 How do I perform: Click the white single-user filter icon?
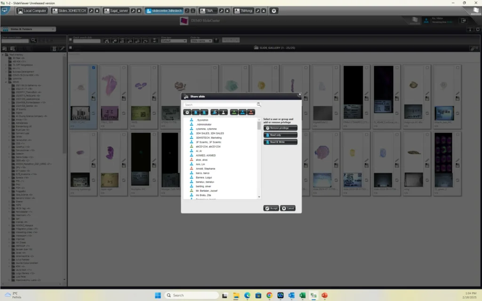pos(223,112)
